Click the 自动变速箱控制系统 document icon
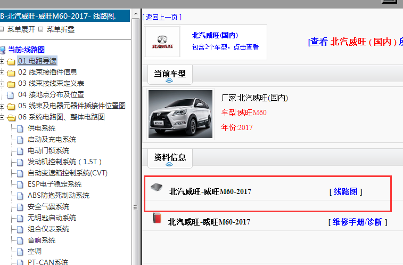Viewport: 403px width, 265px height. point(20,173)
